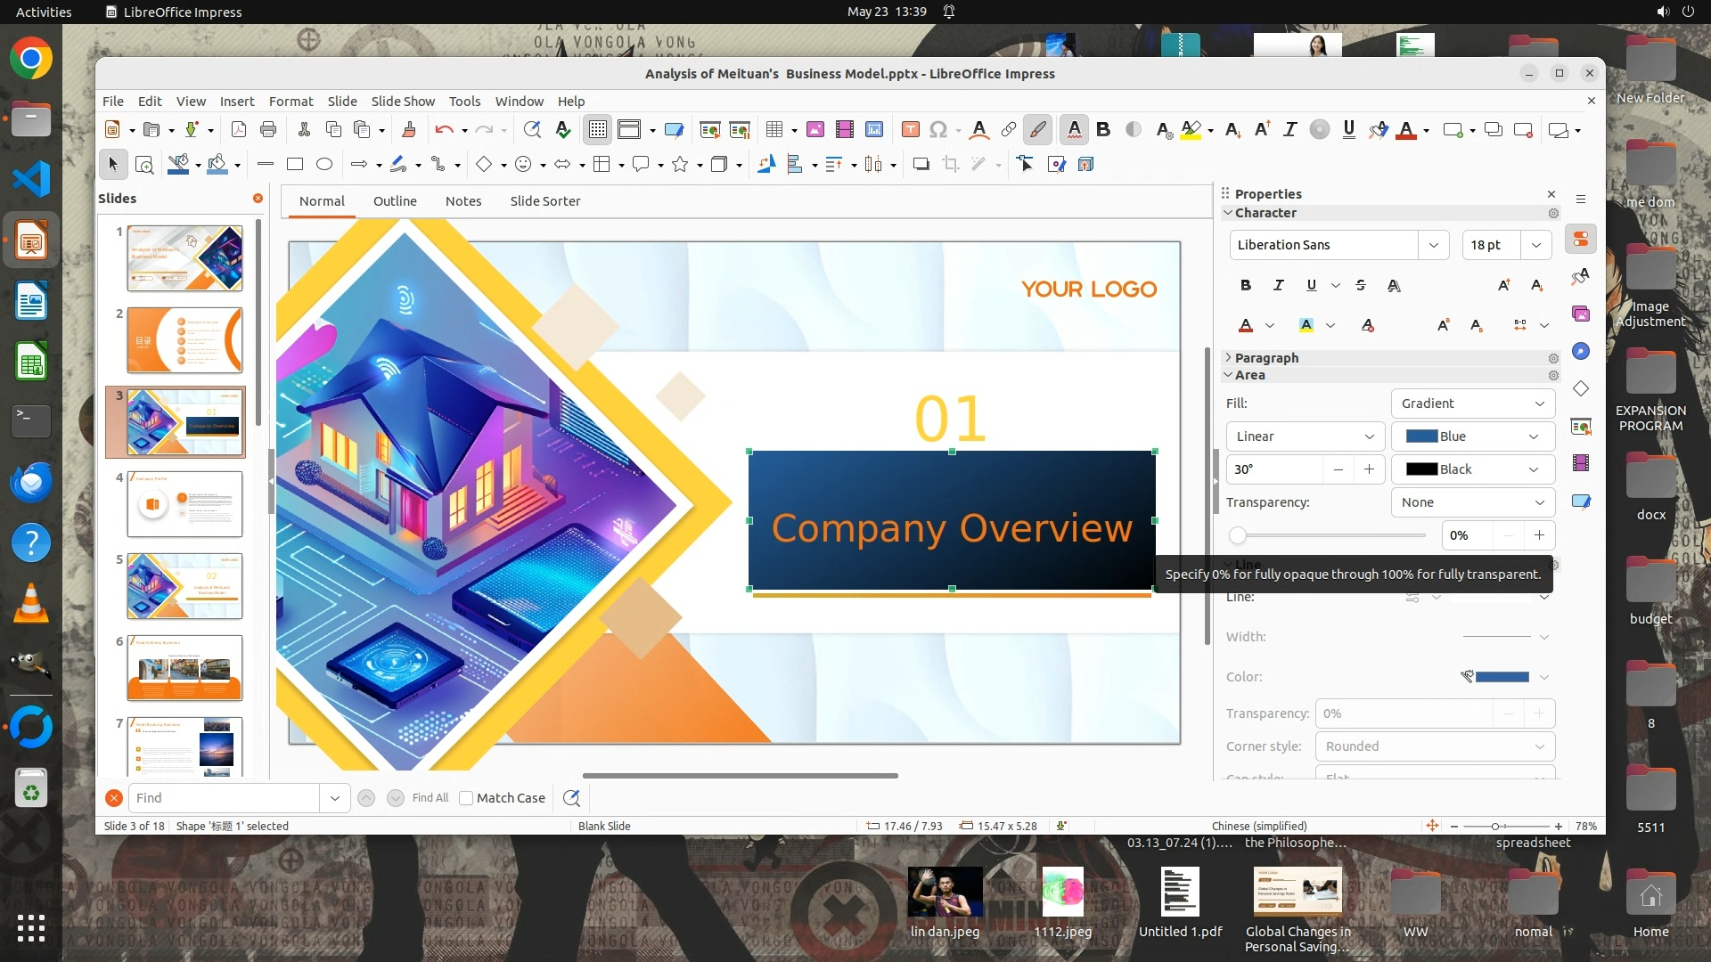Click the Find All button
The image size is (1711, 962).
click(430, 798)
